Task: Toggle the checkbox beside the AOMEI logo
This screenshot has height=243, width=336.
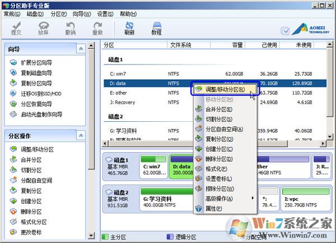Action: (x=286, y=31)
